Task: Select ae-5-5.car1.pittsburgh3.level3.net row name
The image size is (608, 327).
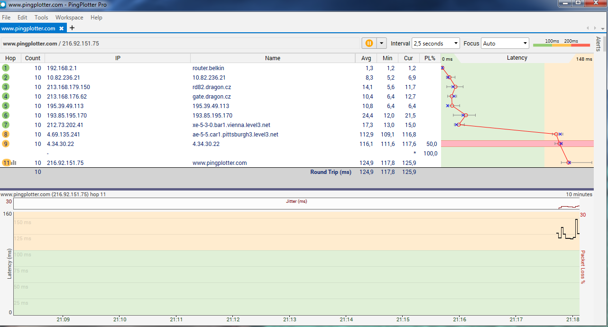Action: pyautogui.click(x=235, y=134)
